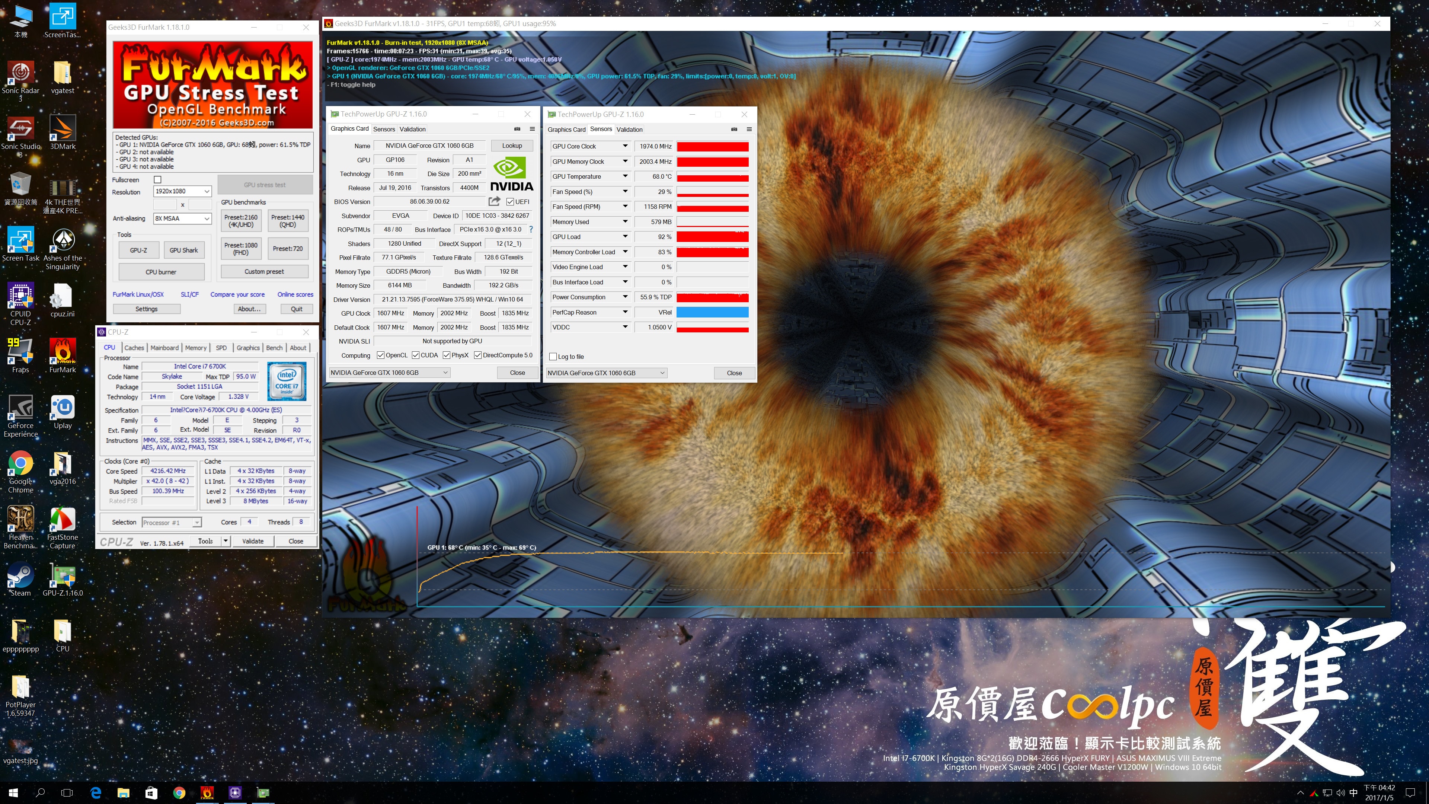Screen dimensions: 1429x804
Task: Enable Log to file in GPU-Z Sensors
Action: tap(553, 356)
